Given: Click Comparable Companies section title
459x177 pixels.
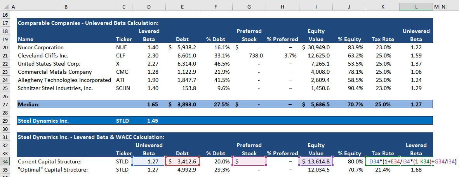Looking at the screenshot, I should (88, 23).
